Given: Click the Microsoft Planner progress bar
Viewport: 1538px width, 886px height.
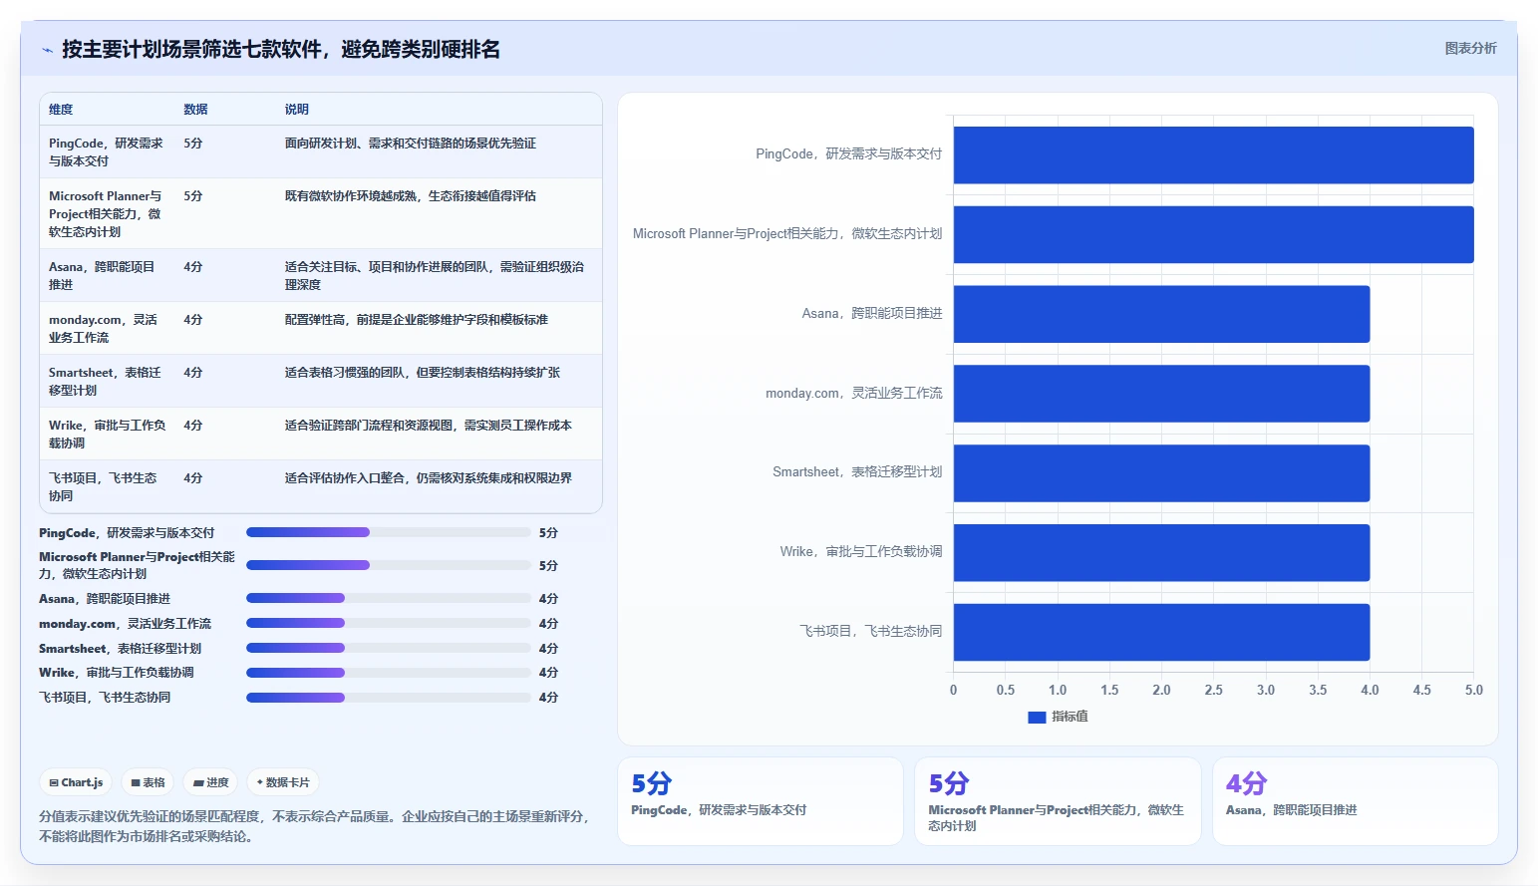Looking at the screenshot, I should (389, 565).
